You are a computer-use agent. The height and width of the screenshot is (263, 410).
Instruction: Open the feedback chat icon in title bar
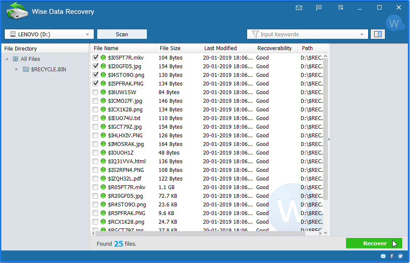click(x=319, y=8)
